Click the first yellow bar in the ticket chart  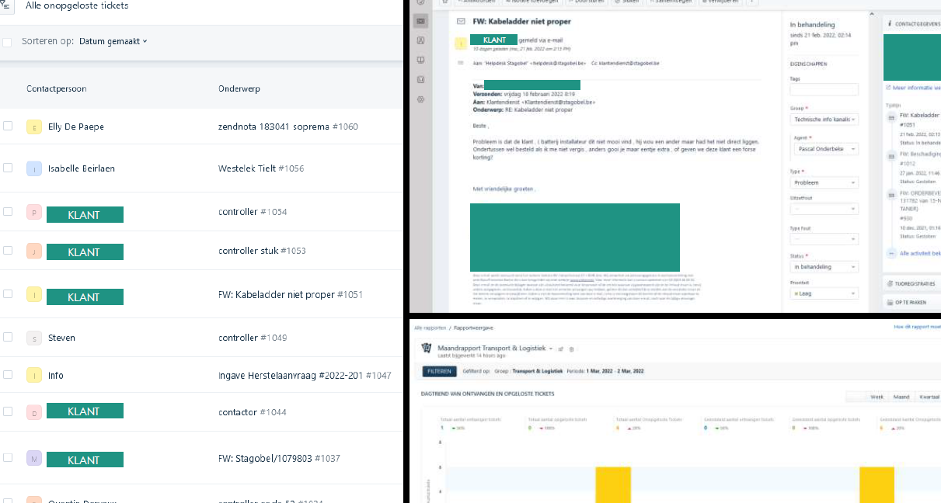(x=613, y=485)
